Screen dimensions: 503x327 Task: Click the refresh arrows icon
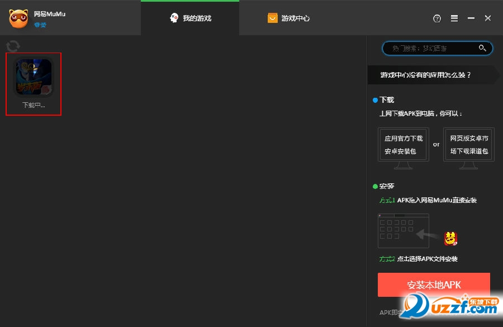13,46
